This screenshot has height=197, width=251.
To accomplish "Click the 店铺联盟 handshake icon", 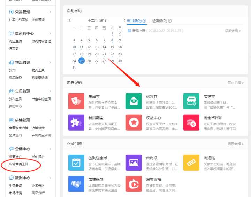I will tap(76, 184).
